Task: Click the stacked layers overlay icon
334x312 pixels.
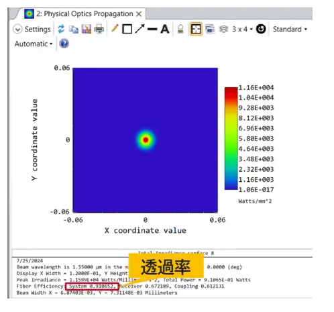Action: click(223, 29)
